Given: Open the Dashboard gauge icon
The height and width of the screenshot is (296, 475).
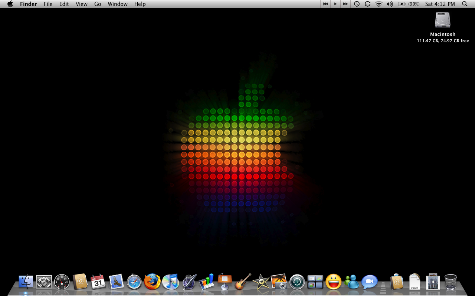Looking at the screenshot, I should click(62, 282).
